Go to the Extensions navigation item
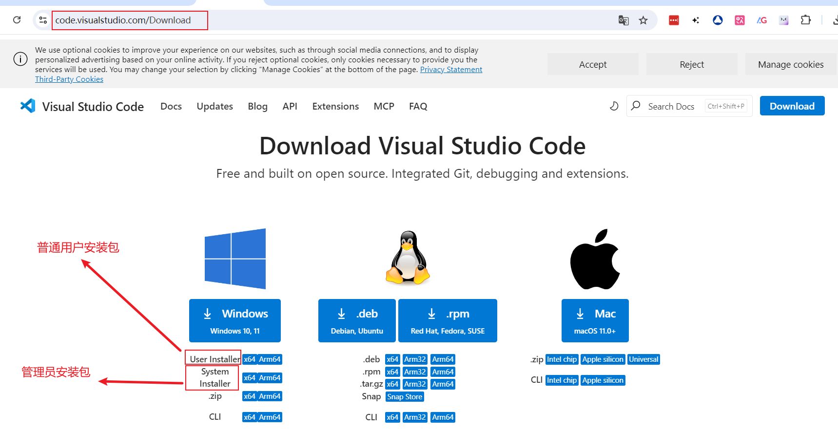 335,106
